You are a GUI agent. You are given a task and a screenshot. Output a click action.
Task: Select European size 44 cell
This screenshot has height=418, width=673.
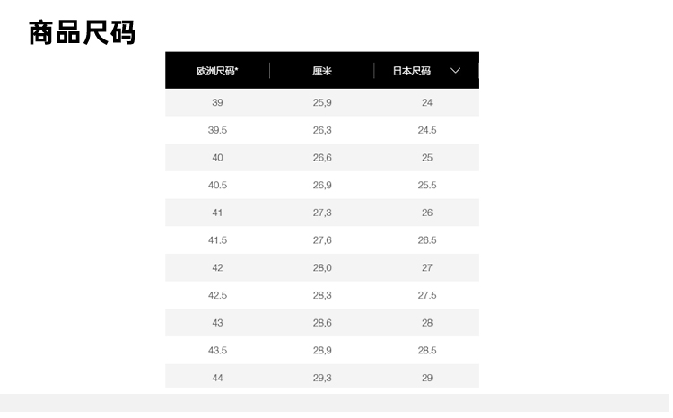click(x=217, y=378)
